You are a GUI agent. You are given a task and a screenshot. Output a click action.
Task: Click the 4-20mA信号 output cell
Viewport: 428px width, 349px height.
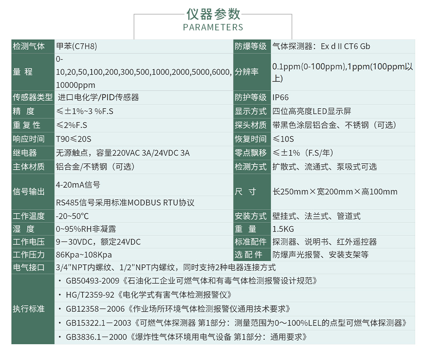[x=77, y=185]
